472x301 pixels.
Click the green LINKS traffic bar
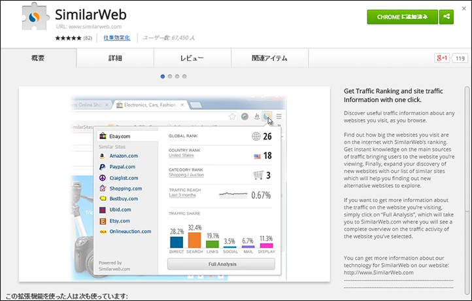tap(212, 244)
